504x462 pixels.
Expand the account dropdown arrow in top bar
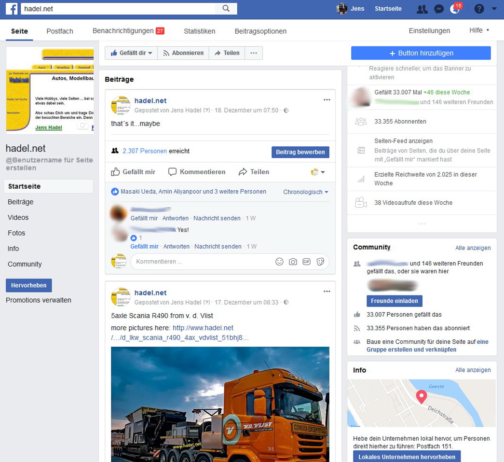(494, 9)
